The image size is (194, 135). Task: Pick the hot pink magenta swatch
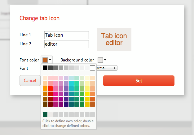click(55, 94)
